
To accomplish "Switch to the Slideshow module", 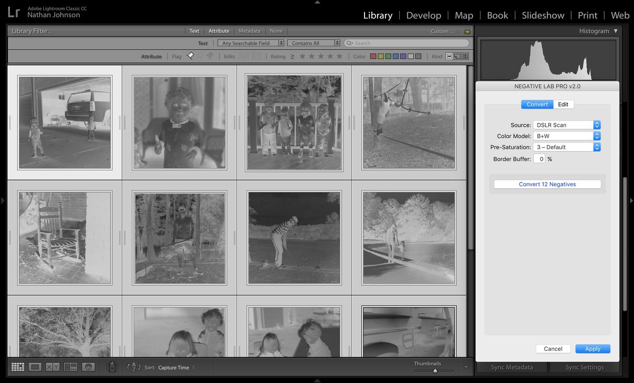I will point(543,15).
